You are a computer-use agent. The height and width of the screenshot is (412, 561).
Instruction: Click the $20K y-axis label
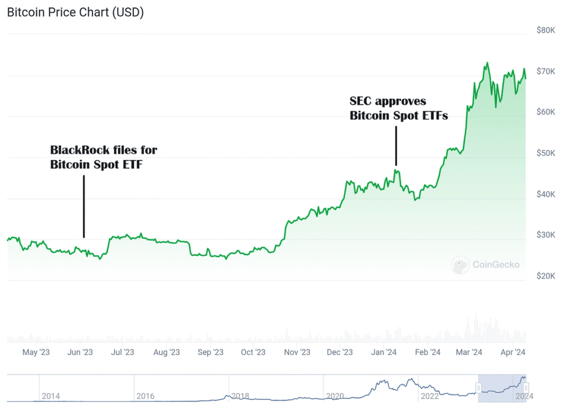(546, 276)
